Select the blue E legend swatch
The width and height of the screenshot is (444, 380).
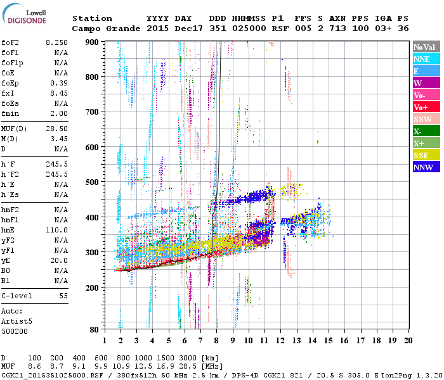[x=426, y=71]
